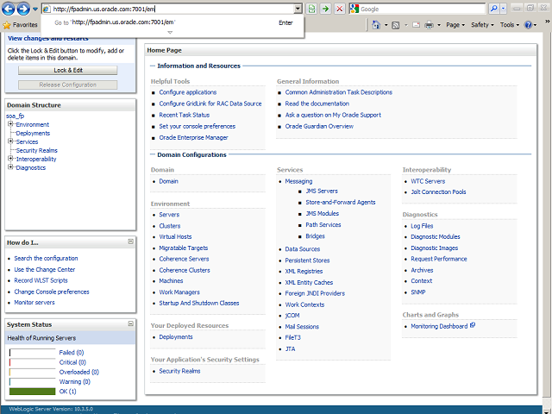The height and width of the screenshot is (414, 552).
Task: Expand the Diagnostics tree node
Action: pyautogui.click(x=10, y=167)
